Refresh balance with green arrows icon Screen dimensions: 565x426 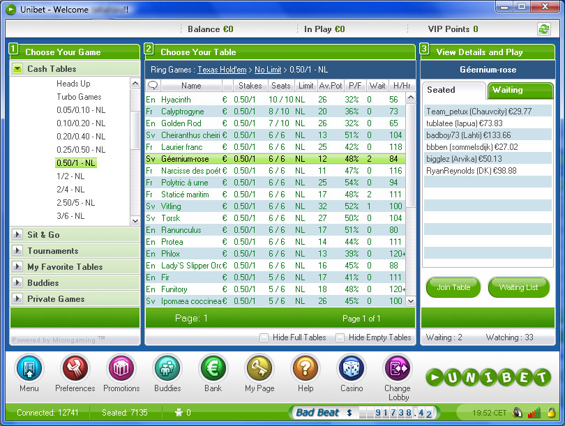point(544,29)
